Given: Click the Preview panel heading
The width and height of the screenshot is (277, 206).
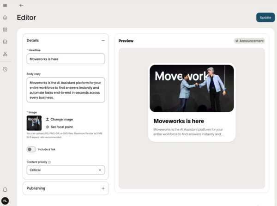Looking at the screenshot, I should coord(126,41).
